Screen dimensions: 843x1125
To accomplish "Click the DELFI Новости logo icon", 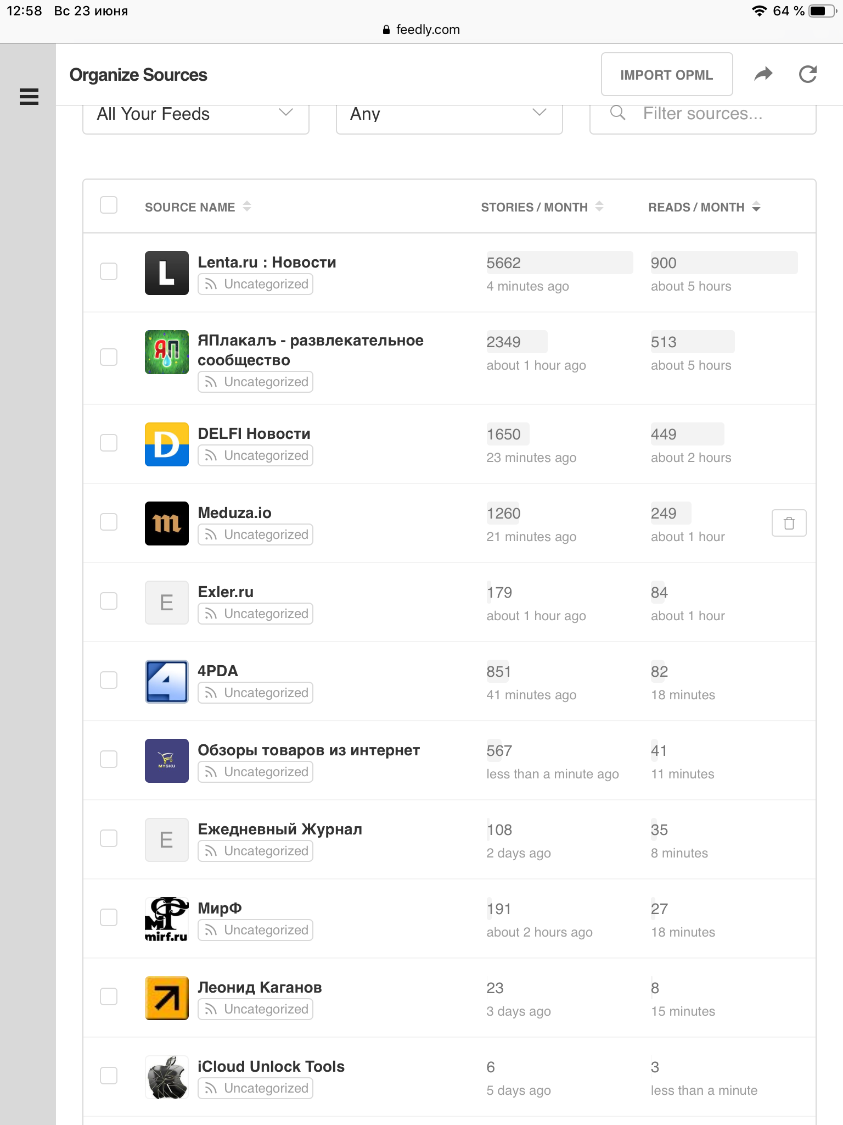I will point(166,444).
